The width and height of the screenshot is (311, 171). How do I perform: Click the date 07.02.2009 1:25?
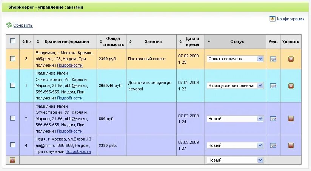[x=188, y=59]
